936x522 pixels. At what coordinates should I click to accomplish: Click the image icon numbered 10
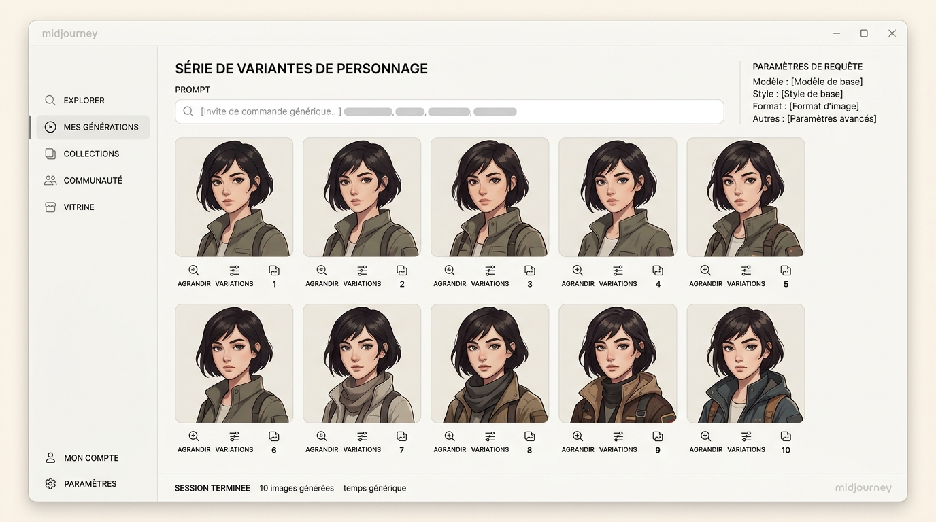tap(786, 436)
